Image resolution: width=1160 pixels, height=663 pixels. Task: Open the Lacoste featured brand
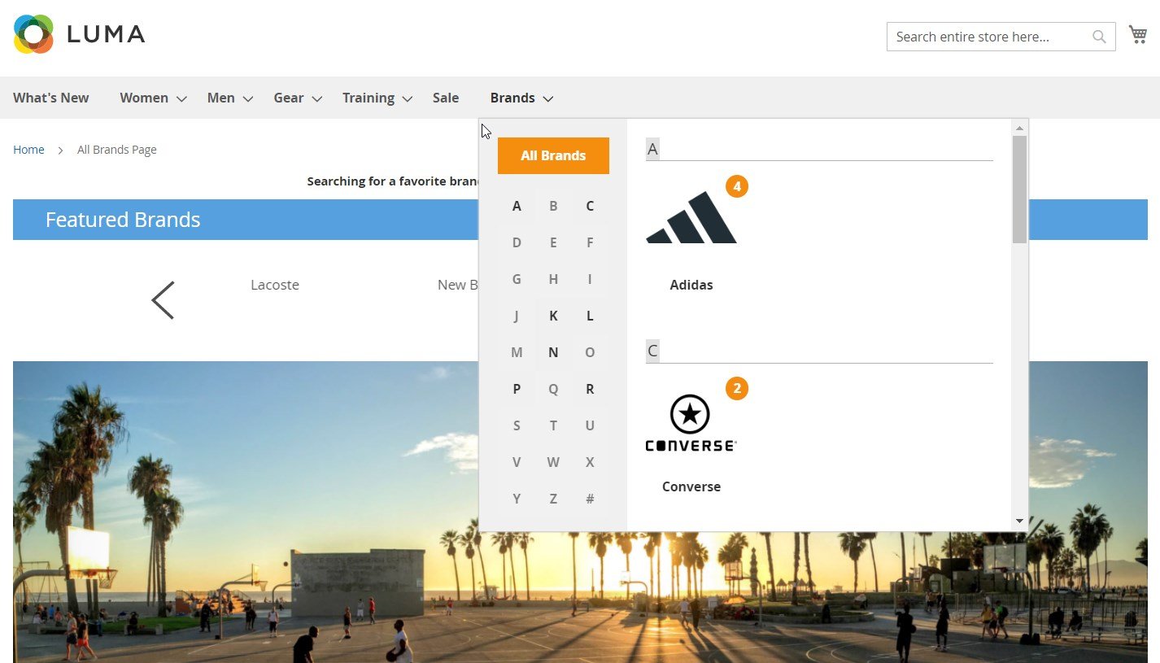click(275, 285)
